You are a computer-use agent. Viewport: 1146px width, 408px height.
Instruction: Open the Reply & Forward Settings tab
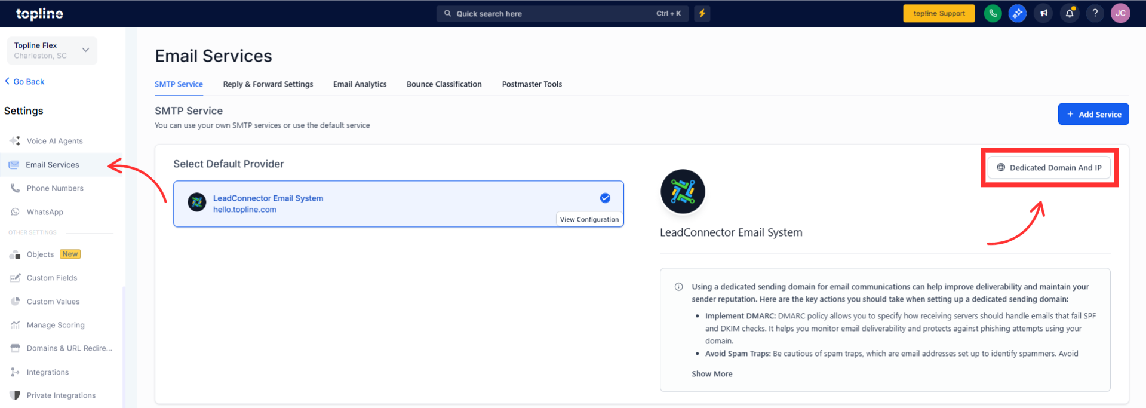click(268, 84)
